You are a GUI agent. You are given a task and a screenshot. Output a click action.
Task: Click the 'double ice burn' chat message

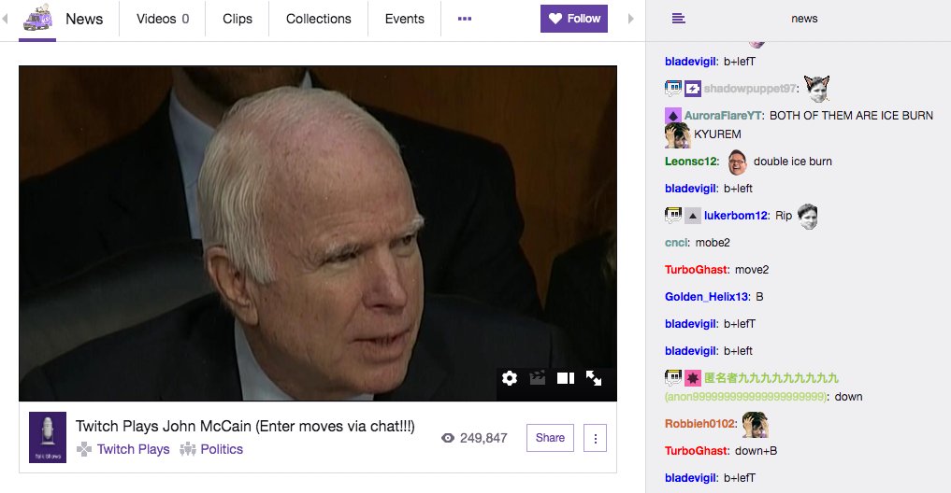click(793, 162)
